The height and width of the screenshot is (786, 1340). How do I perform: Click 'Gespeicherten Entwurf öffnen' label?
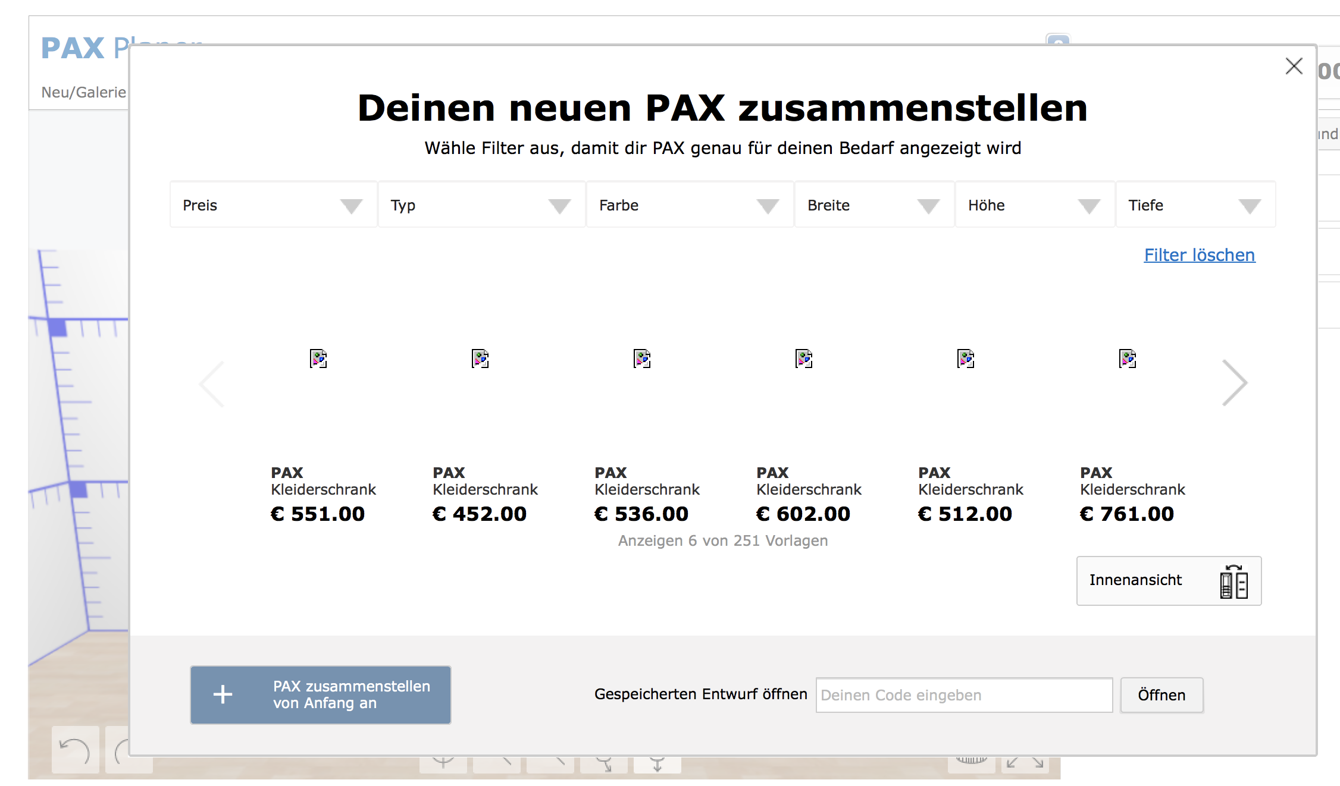point(701,694)
